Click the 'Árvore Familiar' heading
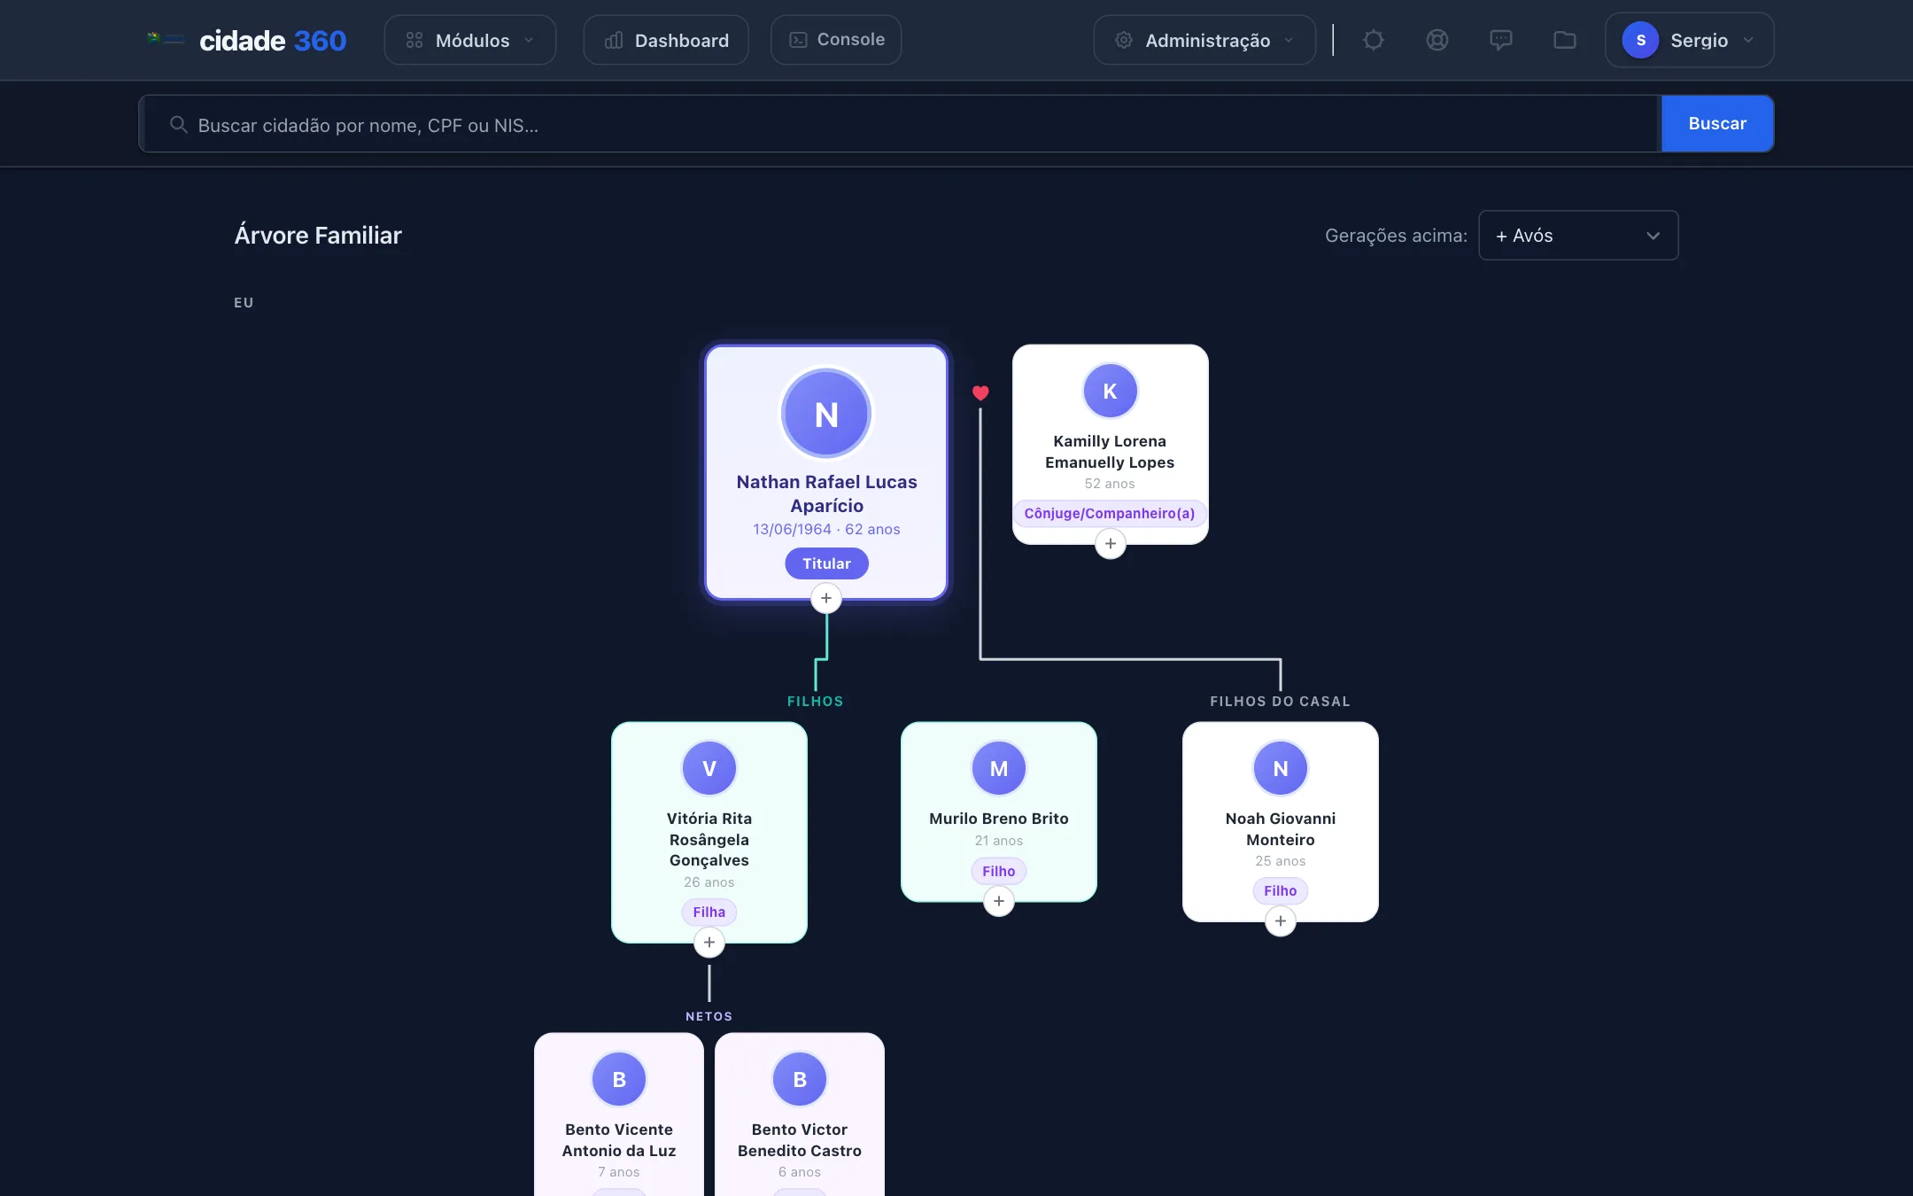The height and width of the screenshot is (1196, 1913). click(x=318, y=235)
